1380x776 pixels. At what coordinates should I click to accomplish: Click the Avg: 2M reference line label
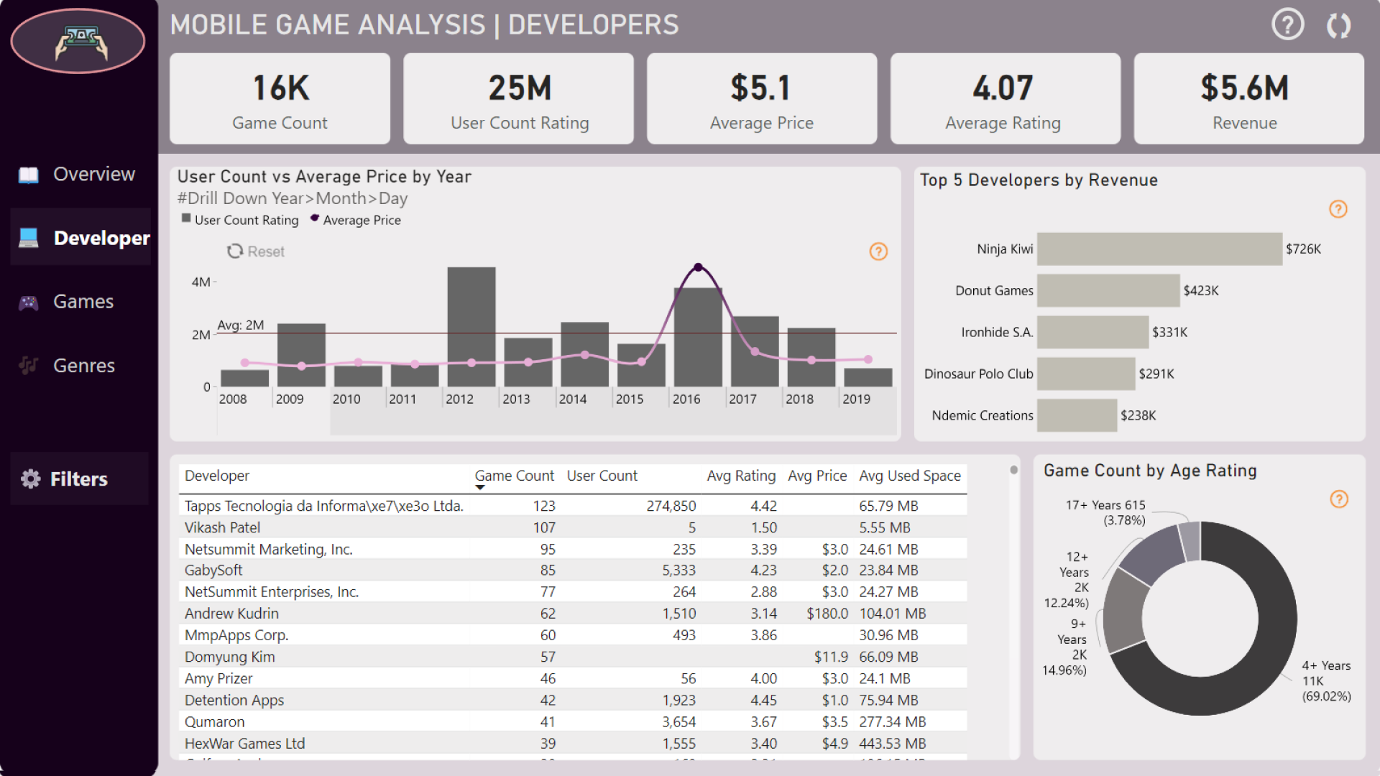[x=241, y=325]
